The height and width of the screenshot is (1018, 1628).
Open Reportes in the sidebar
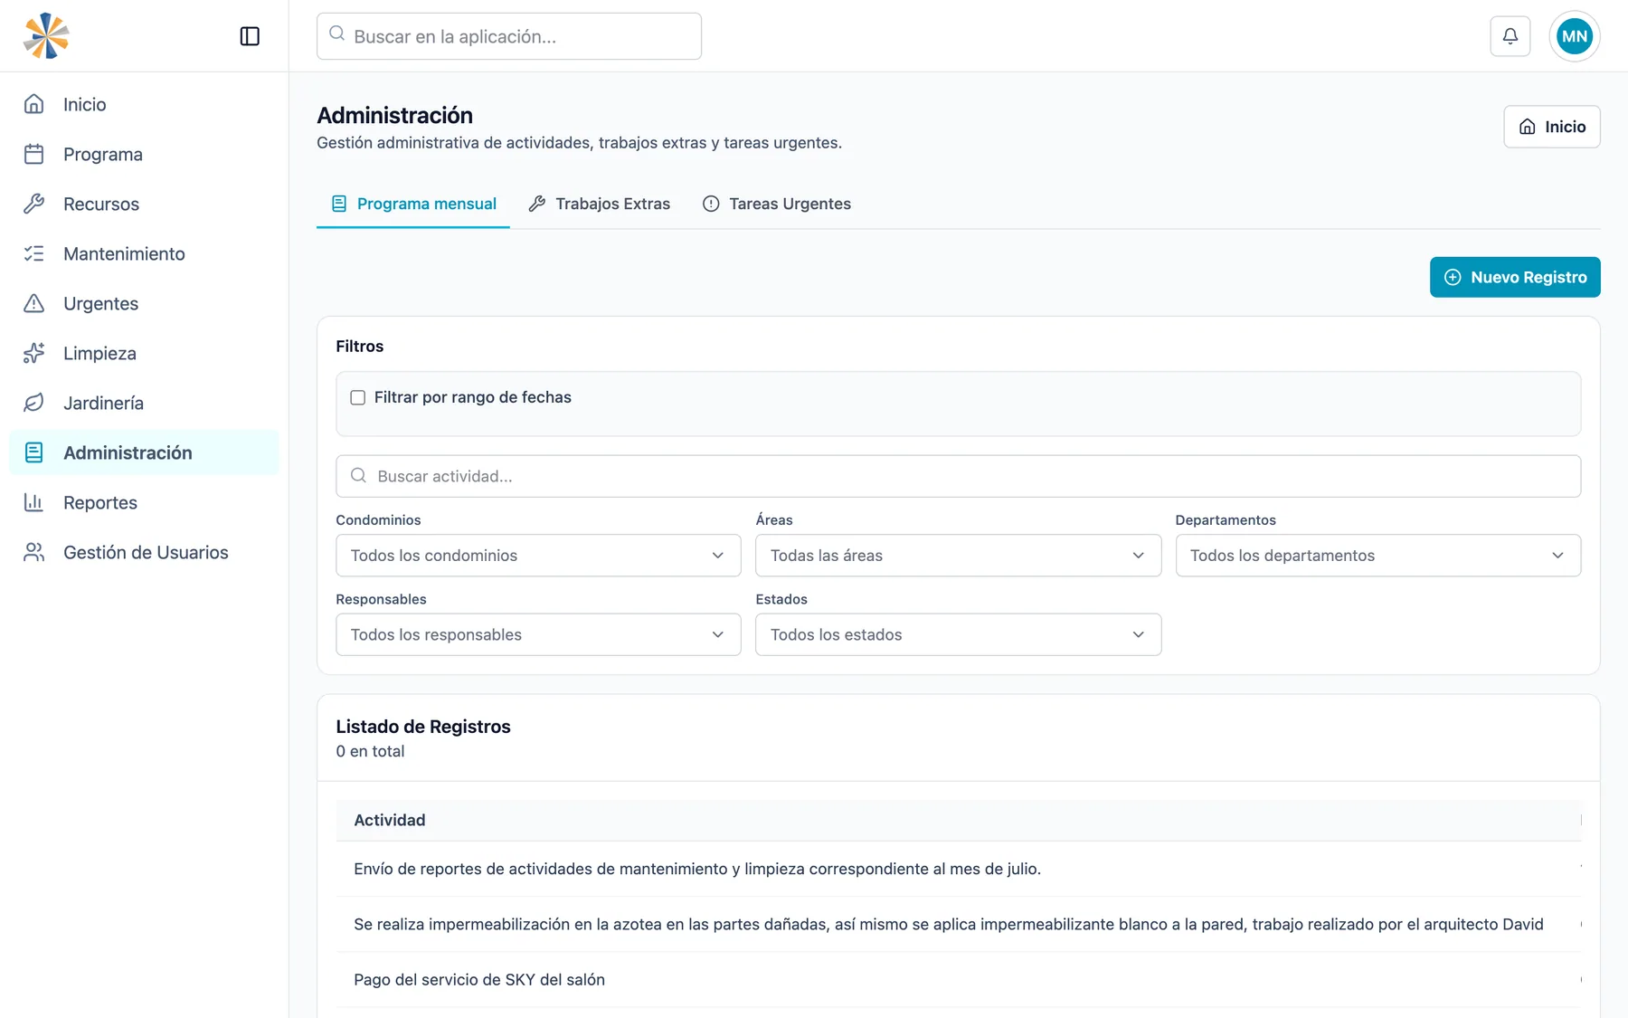[x=145, y=502]
